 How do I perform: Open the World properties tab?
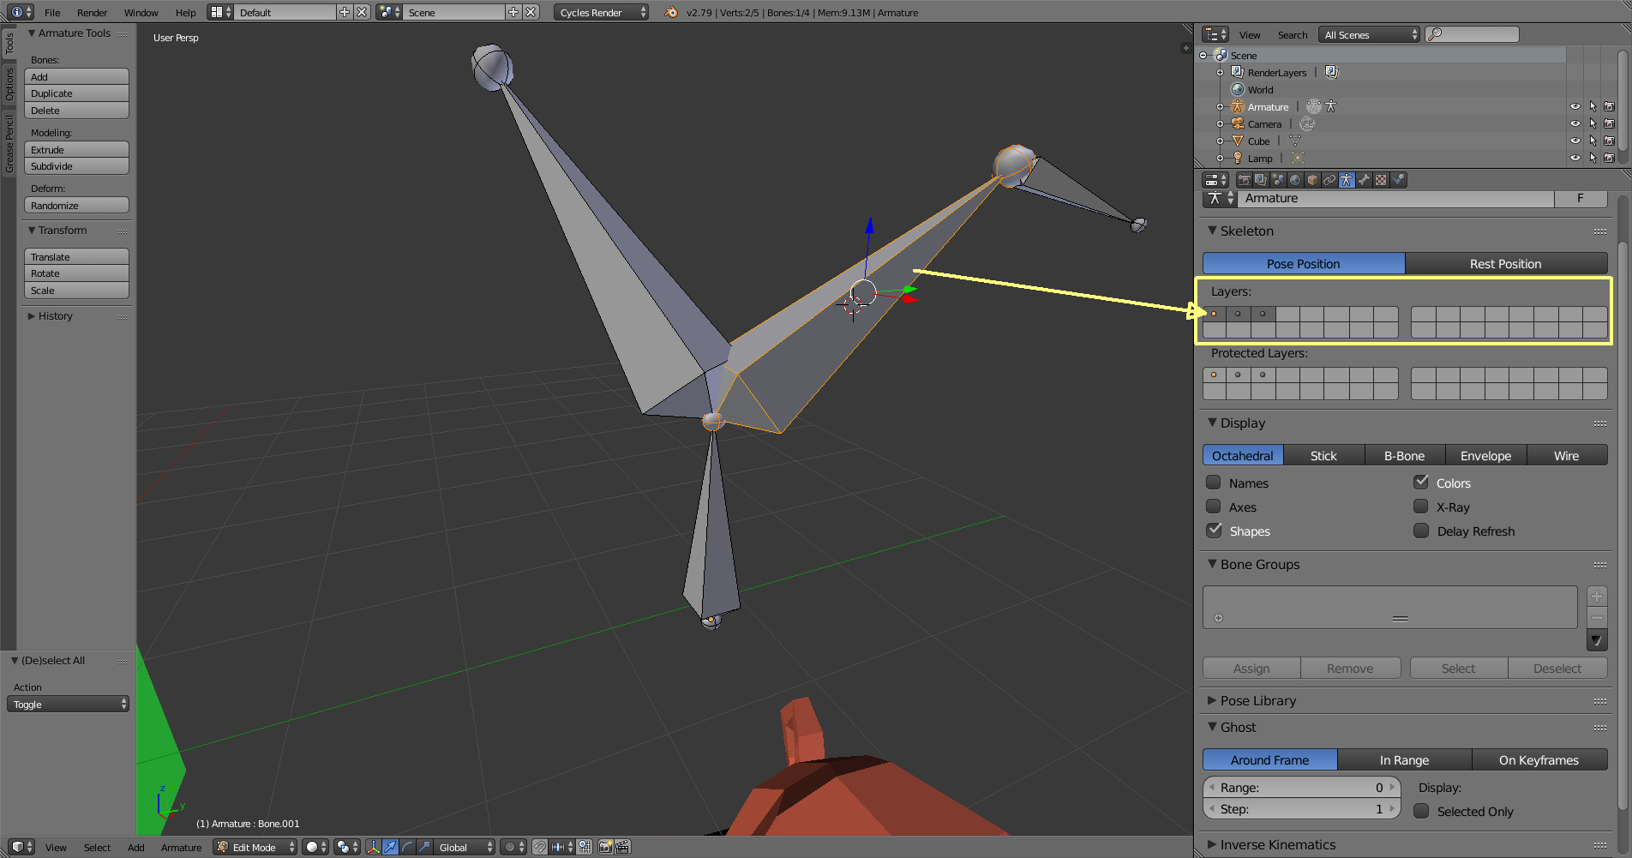[x=1294, y=180]
